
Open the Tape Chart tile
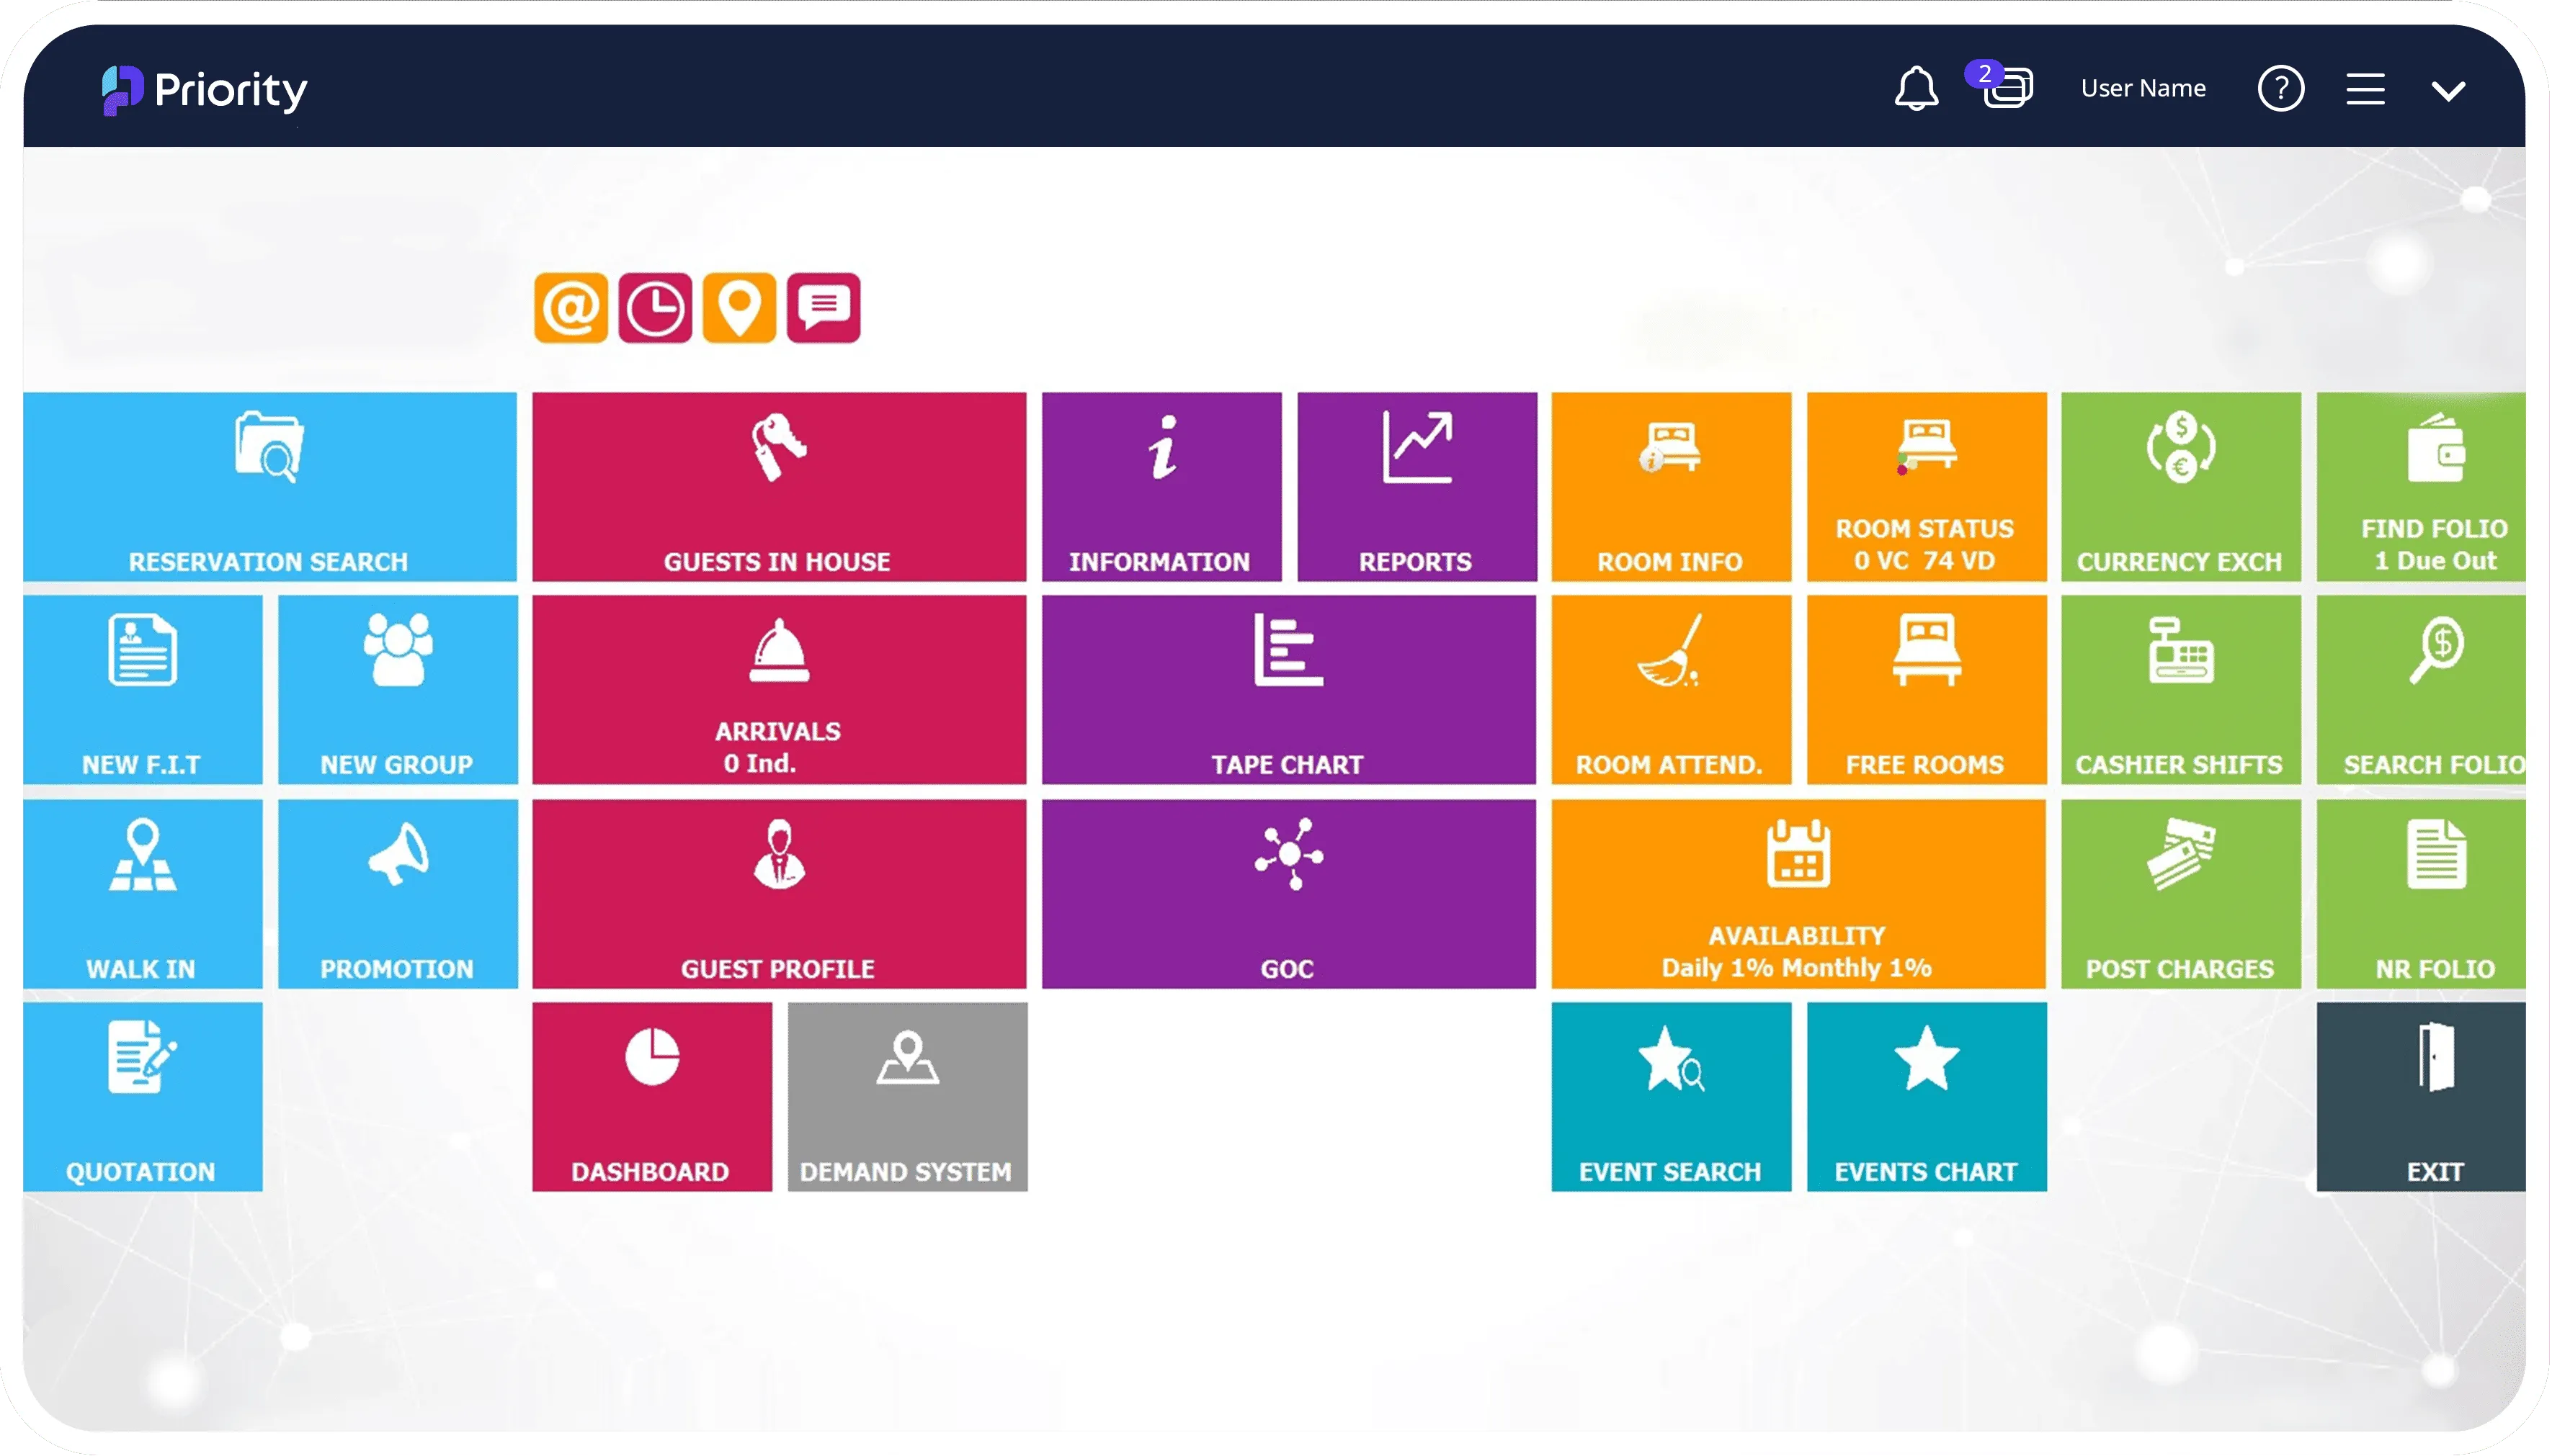(x=1288, y=690)
